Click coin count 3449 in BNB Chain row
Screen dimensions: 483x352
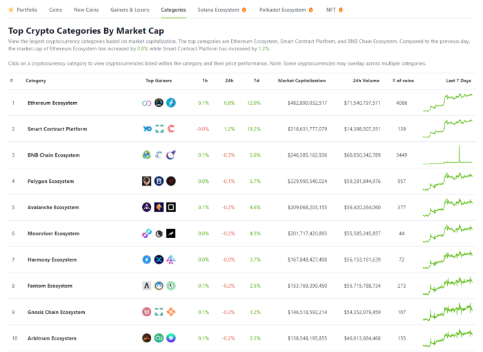coord(402,155)
